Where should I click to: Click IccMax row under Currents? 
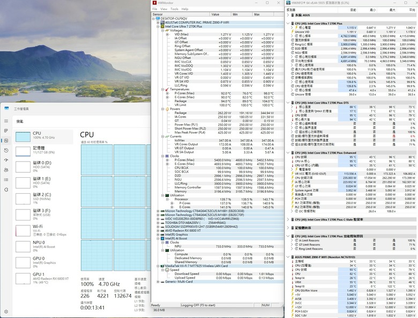coord(224,140)
